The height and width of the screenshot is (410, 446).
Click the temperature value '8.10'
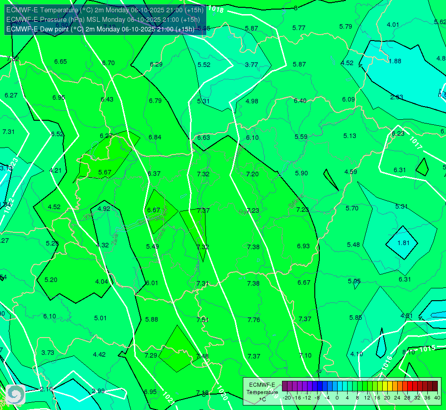tap(409, 352)
